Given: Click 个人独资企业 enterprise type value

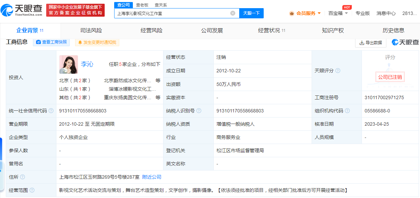Looking at the screenshot, I should point(73,137).
